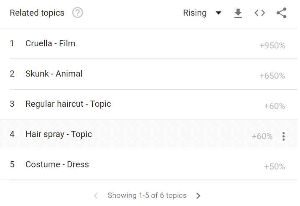Open the Hair spray - Topic entry
Viewport: 300px width, 206px height.
[x=58, y=134]
